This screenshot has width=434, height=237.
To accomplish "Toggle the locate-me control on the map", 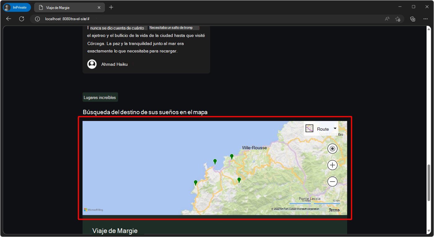I will click(x=332, y=148).
